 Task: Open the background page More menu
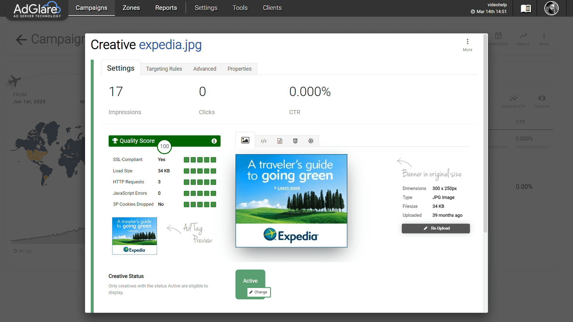(x=544, y=39)
